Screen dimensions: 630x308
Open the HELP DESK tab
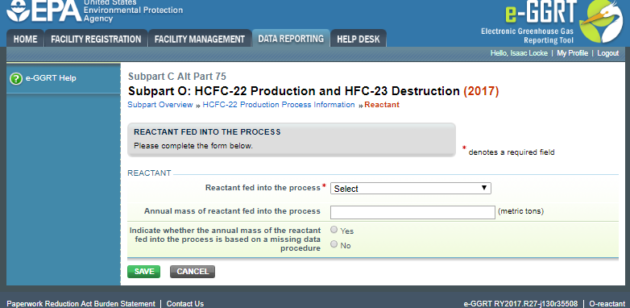(359, 39)
